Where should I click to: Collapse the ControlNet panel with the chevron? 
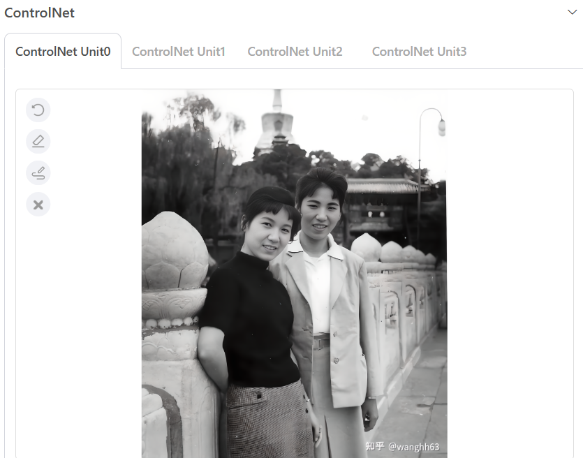(x=573, y=13)
